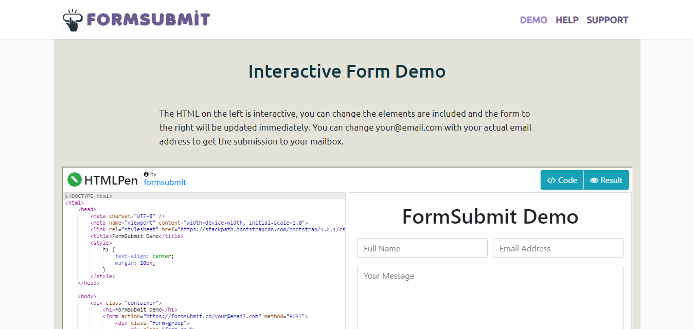Click the 'text-align: center;' code line
The image size is (694, 329).
point(145,256)
